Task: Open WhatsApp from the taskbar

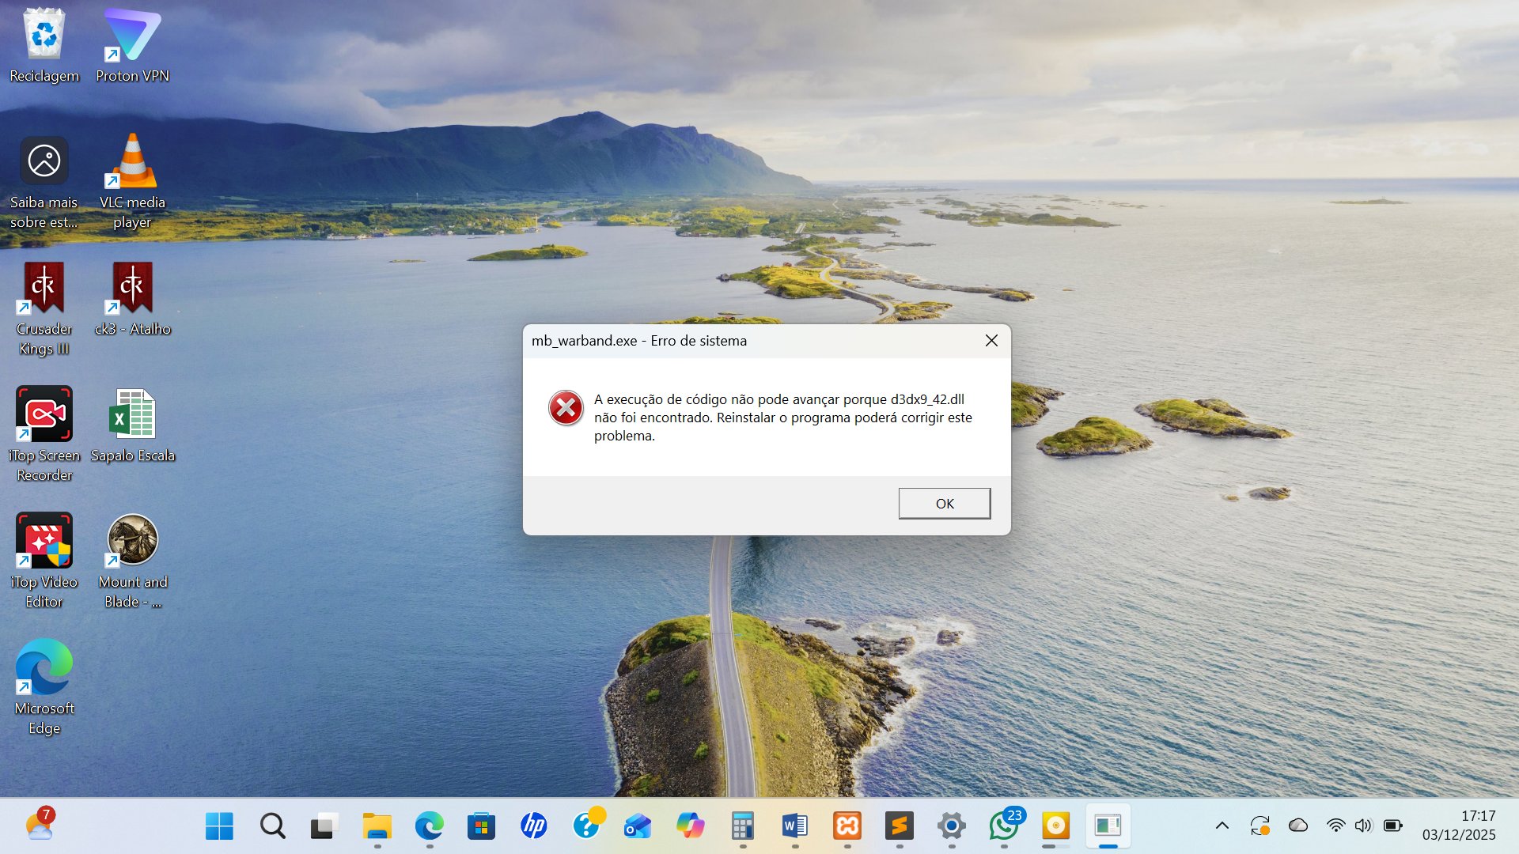Action: click(x=1003, y=826)
